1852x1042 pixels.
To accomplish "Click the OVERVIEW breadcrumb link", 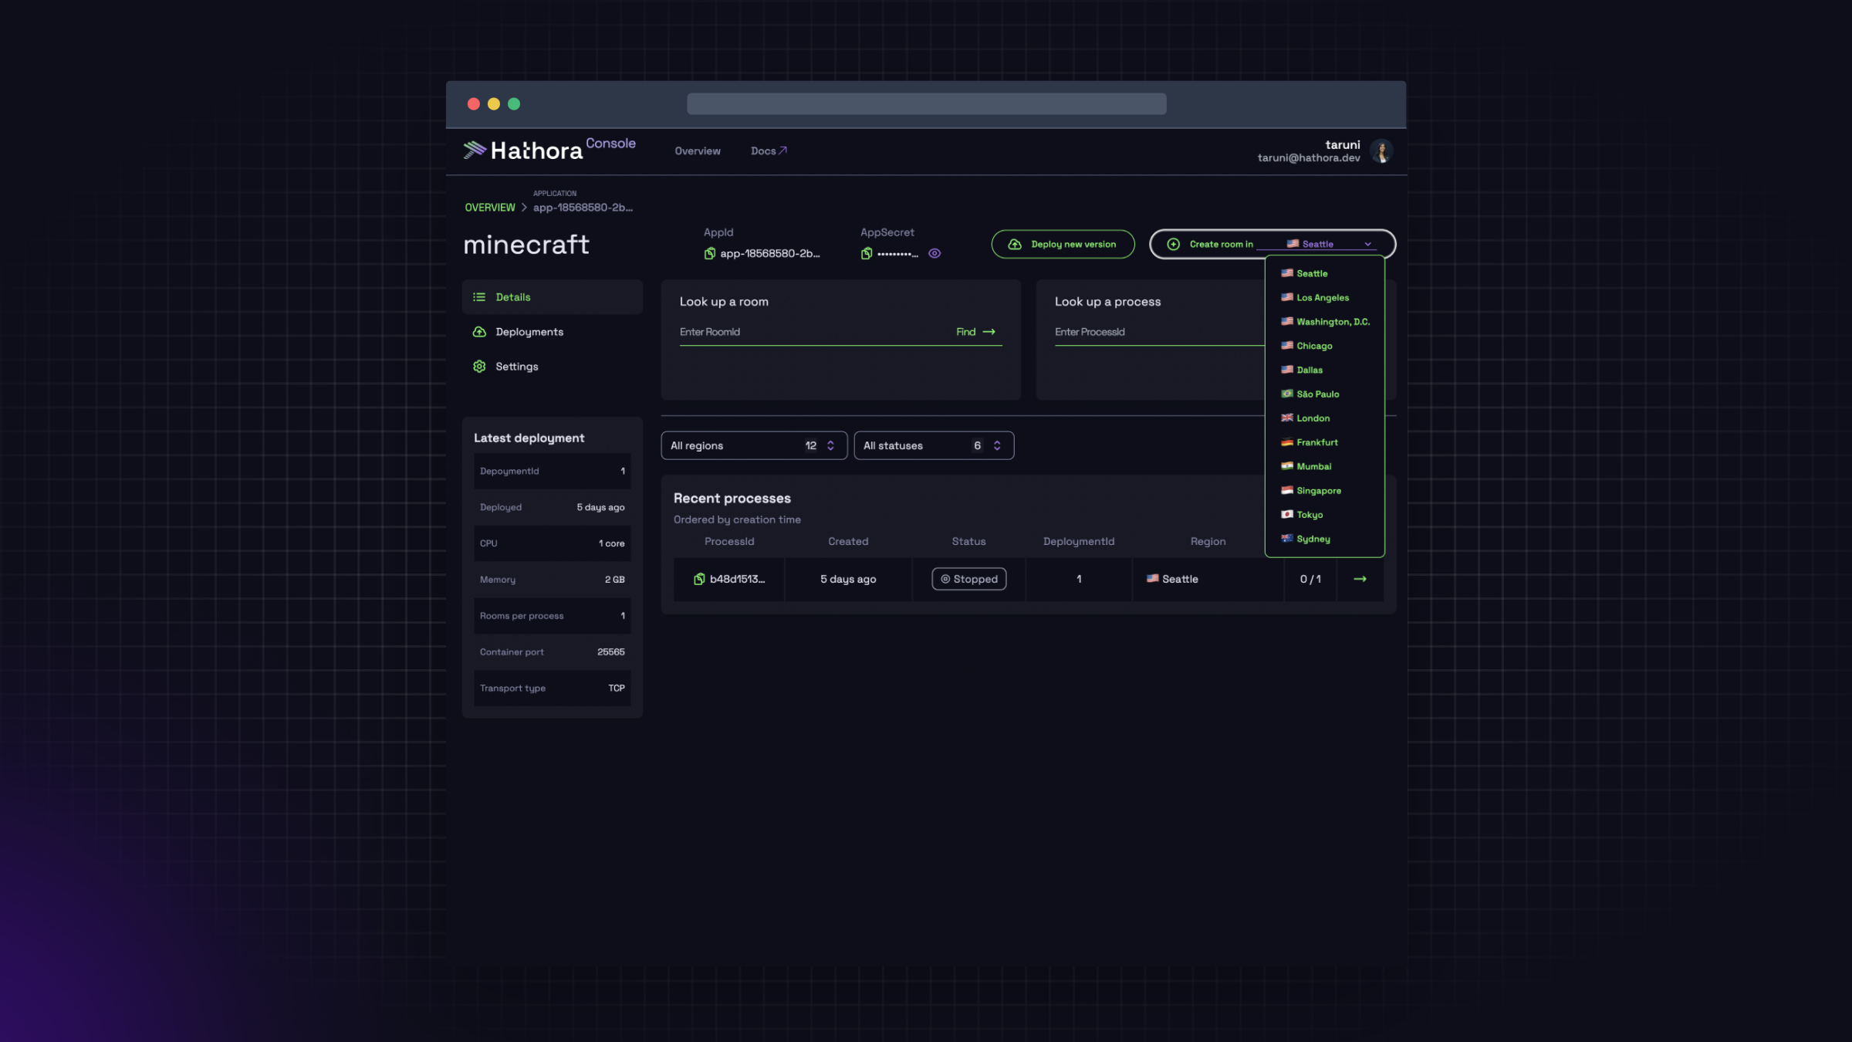I will (490, 208).
